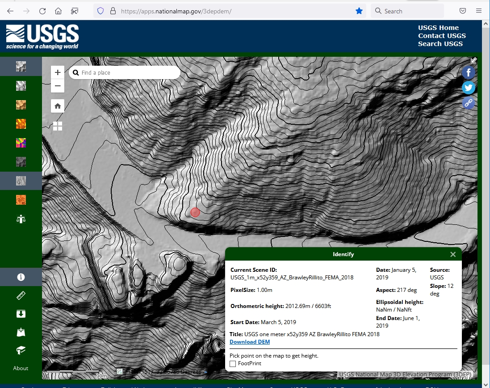Click the Download DEM link
This screenshot has height=388, width=490.
[250, 342]
